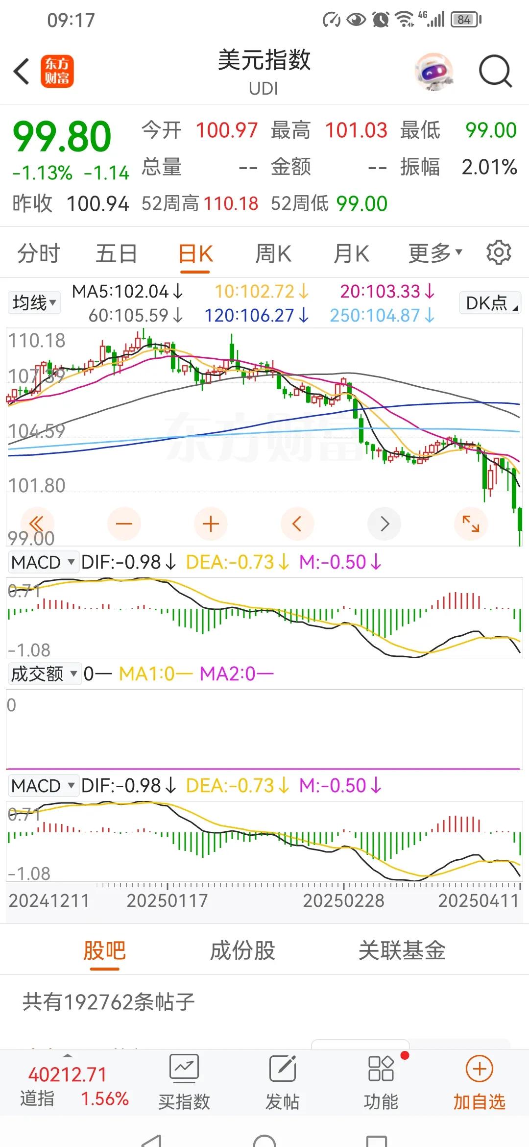Move chart to the next candle
The height and width of the screenshot is (1147, 529).
coord(385,524)
